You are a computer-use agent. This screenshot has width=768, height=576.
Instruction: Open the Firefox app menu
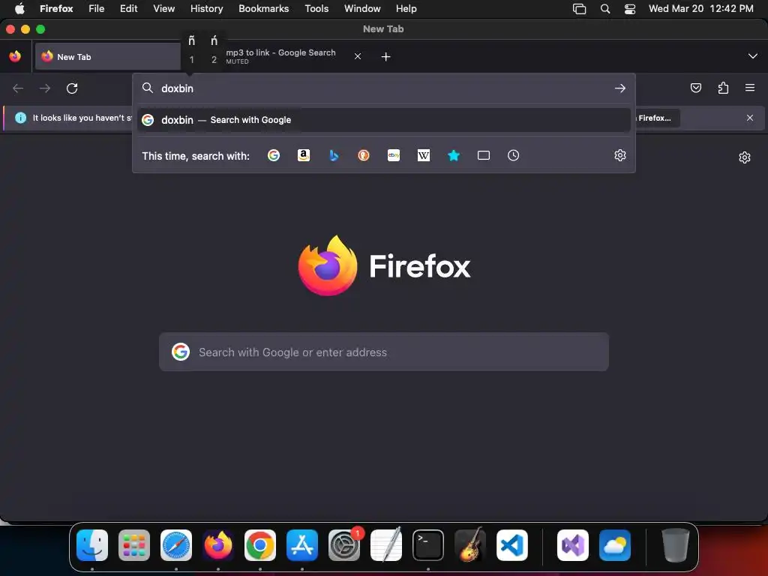56,8
